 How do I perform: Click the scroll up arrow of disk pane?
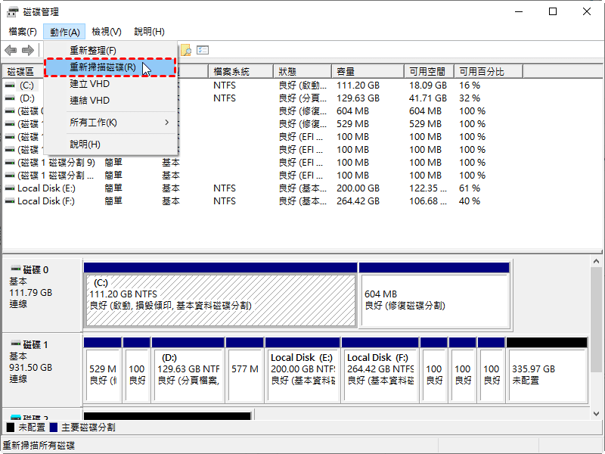596,261
